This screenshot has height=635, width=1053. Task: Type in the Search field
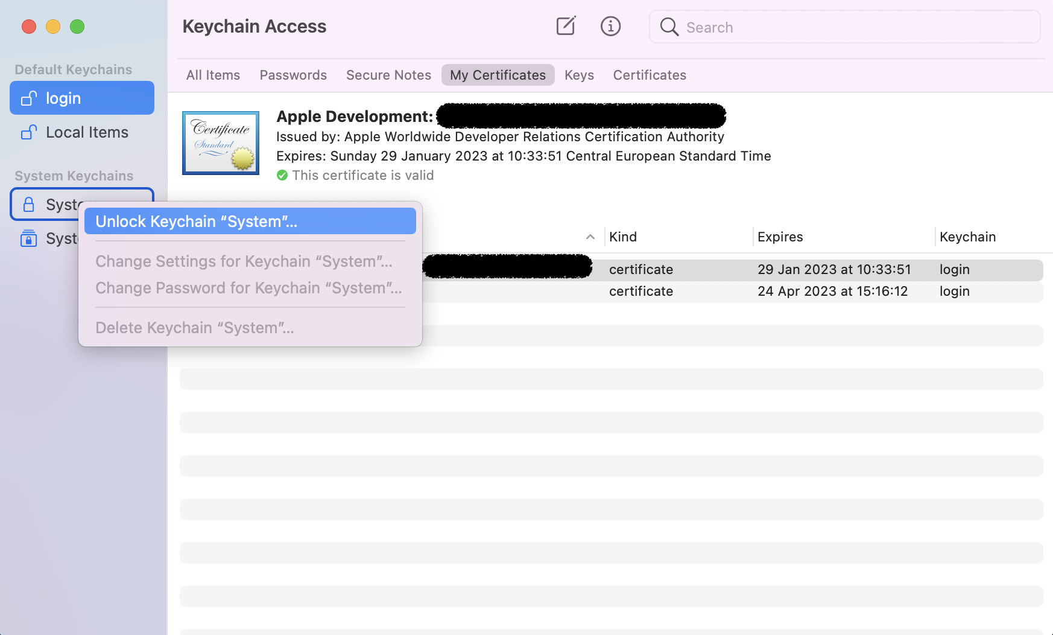coord(856,27)
